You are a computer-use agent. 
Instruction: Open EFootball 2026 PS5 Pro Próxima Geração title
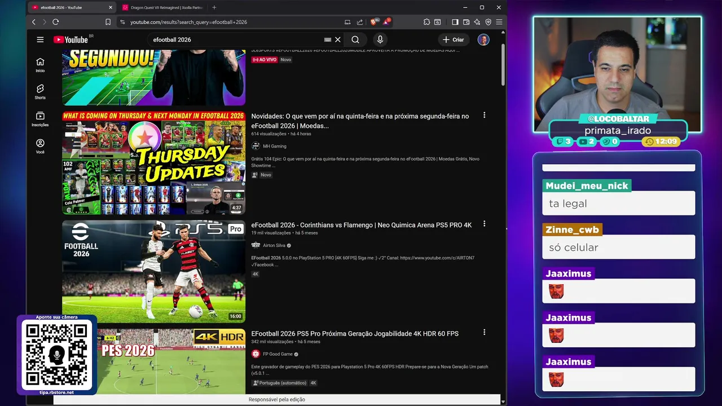355,334
